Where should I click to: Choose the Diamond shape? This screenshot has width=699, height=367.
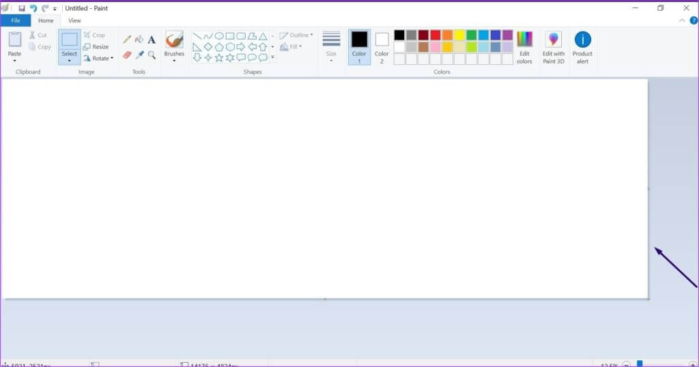[x=208, y=47]
